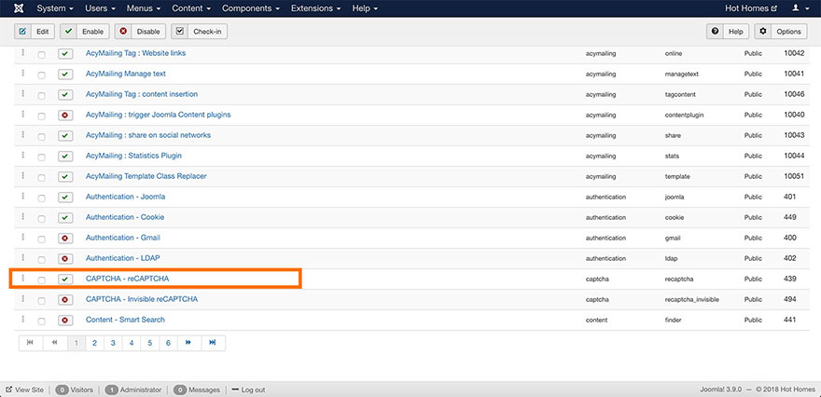The width and height of the screenshot is (821, 397).
Task: Click recaptcha_invisible element cell
Action: coord(691,300)
